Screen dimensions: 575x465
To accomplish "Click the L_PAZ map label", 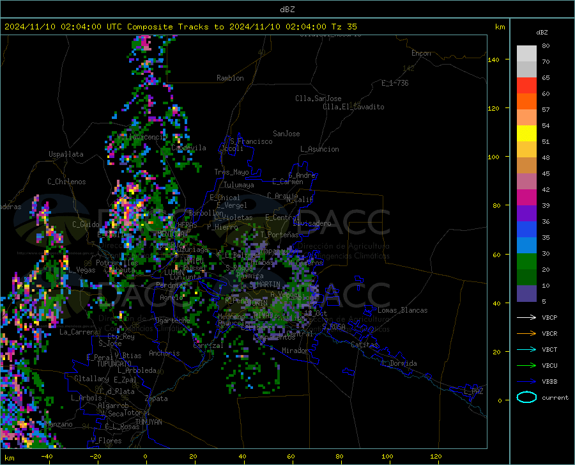I will 473,391.
